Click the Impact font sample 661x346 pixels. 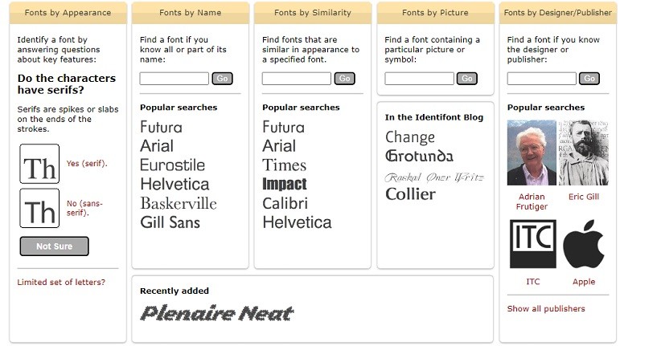click(285, 184)
